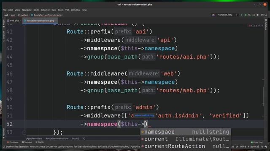270x151 pixels.
Task: Open the Terminal tool window
Action: (x=27, y=142)
